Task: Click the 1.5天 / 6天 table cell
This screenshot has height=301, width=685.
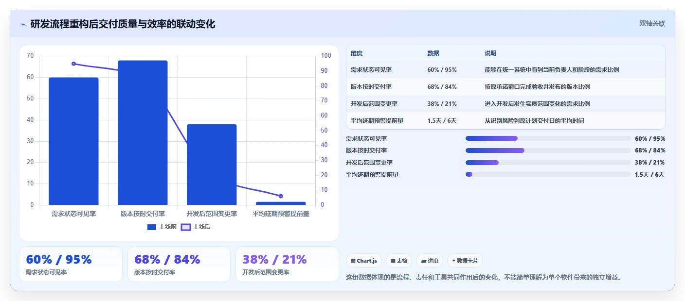Action: click(x=442, y=121)
